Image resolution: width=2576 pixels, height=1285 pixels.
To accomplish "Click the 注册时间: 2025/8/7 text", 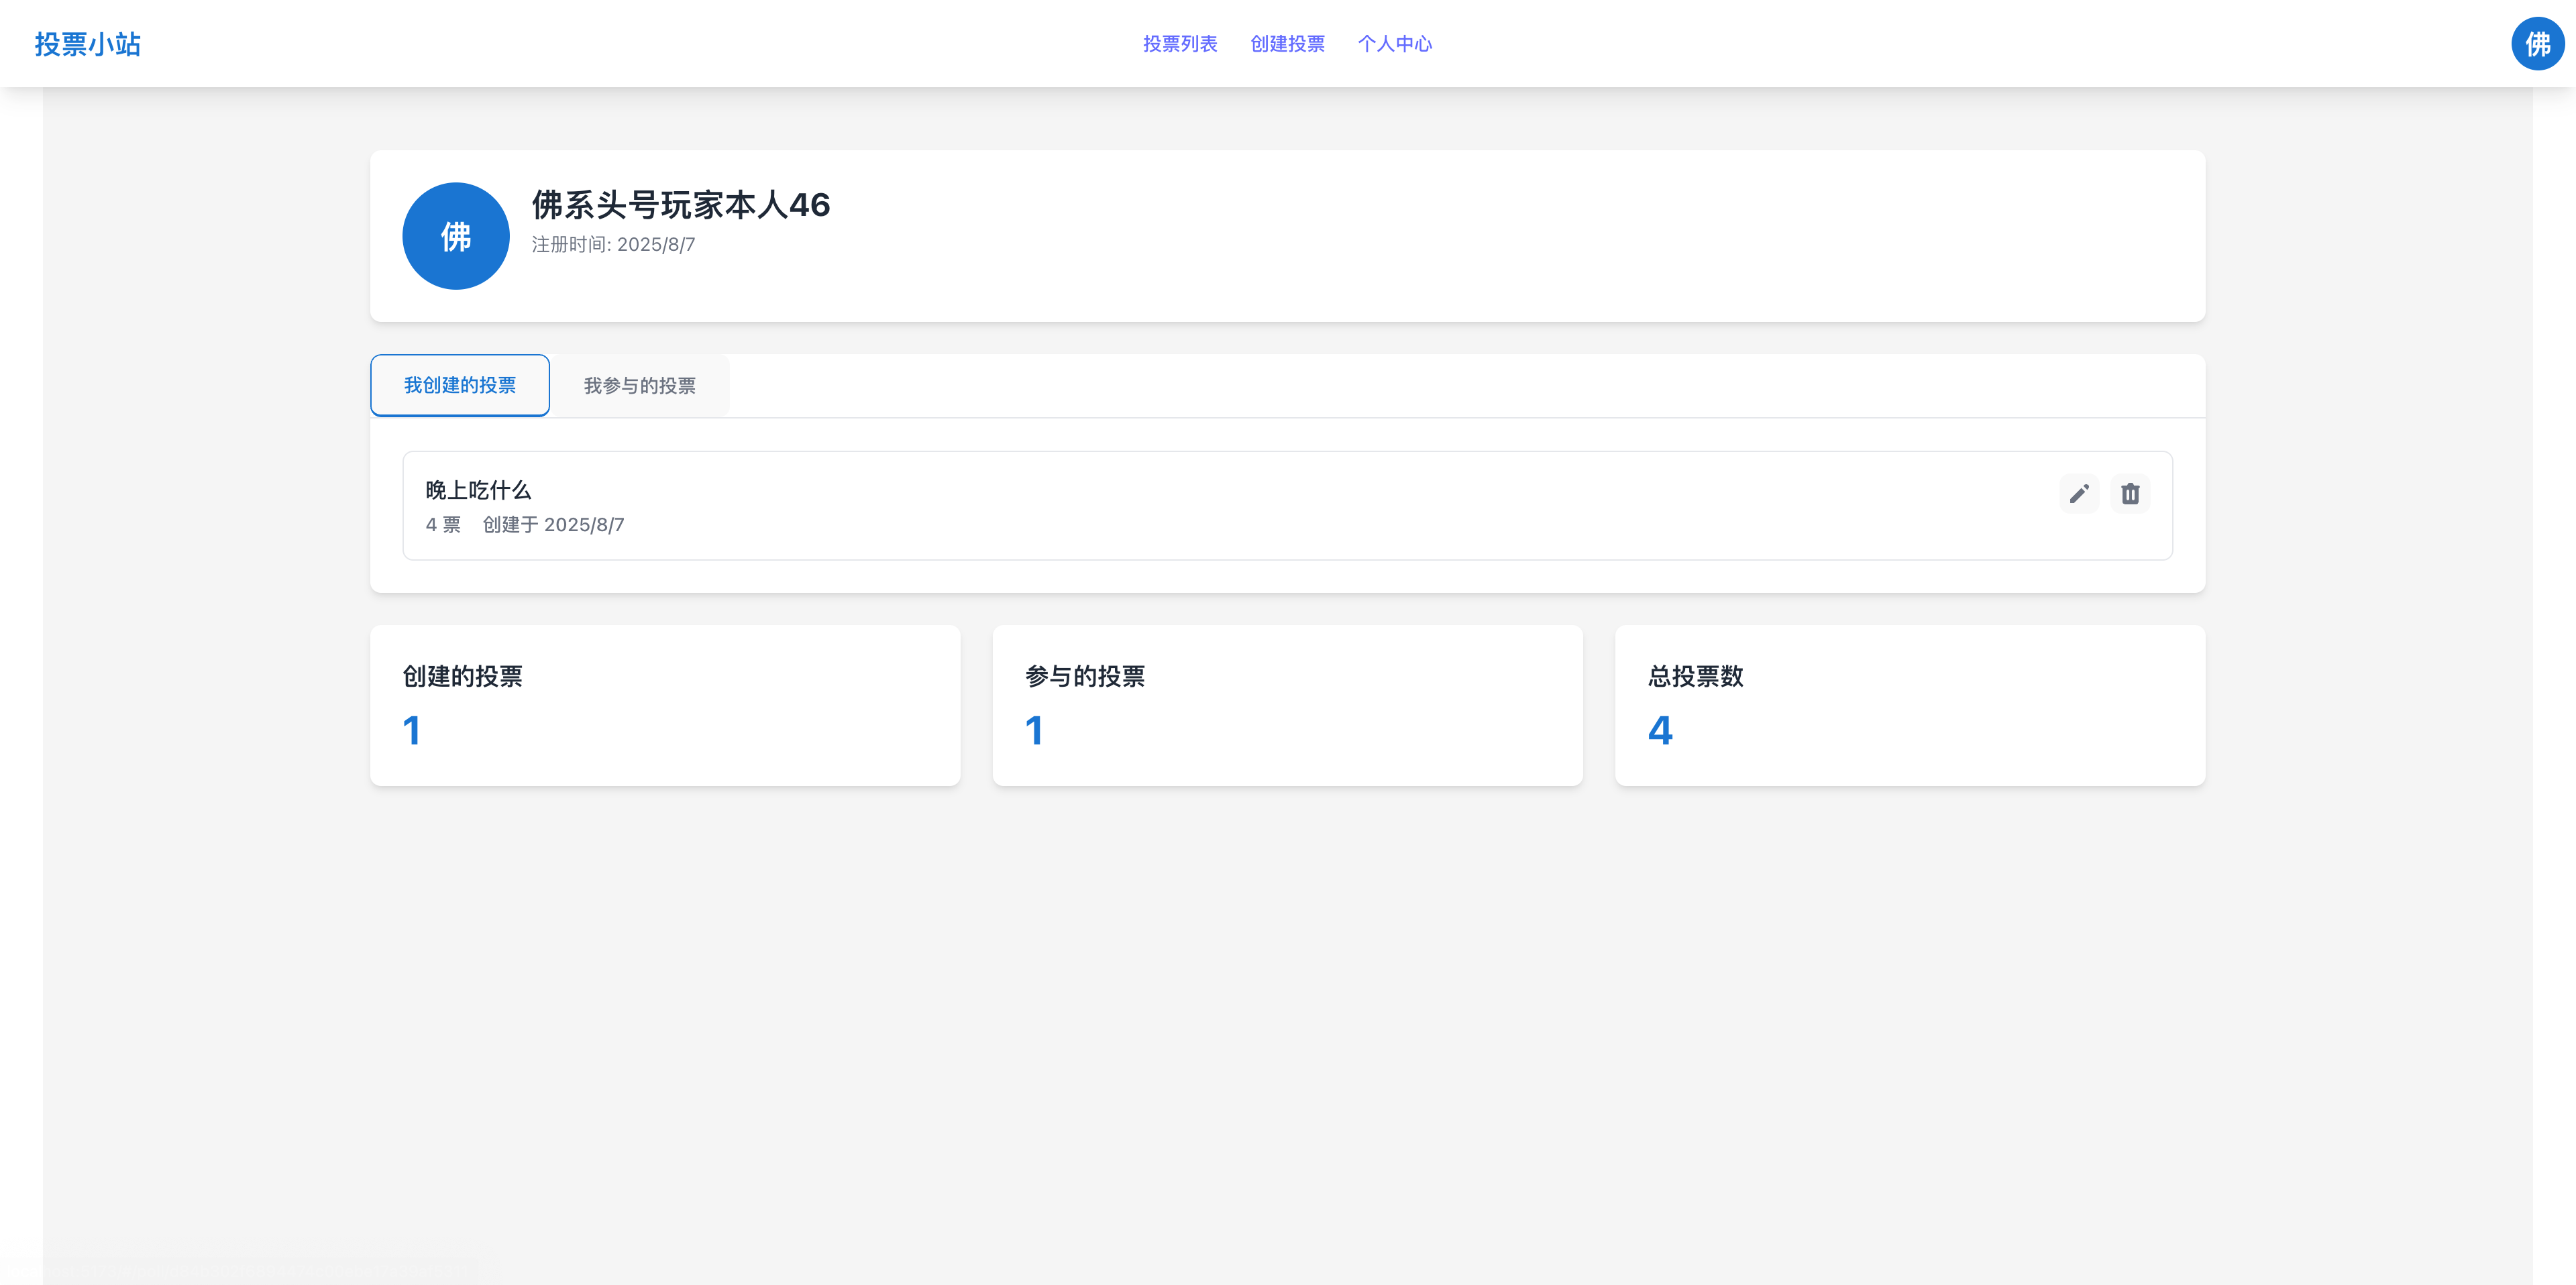I will point(613,245).
